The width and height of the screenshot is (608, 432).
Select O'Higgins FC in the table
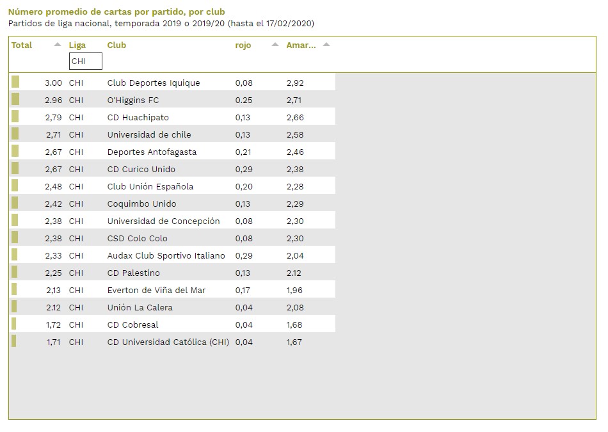(133, 100)
